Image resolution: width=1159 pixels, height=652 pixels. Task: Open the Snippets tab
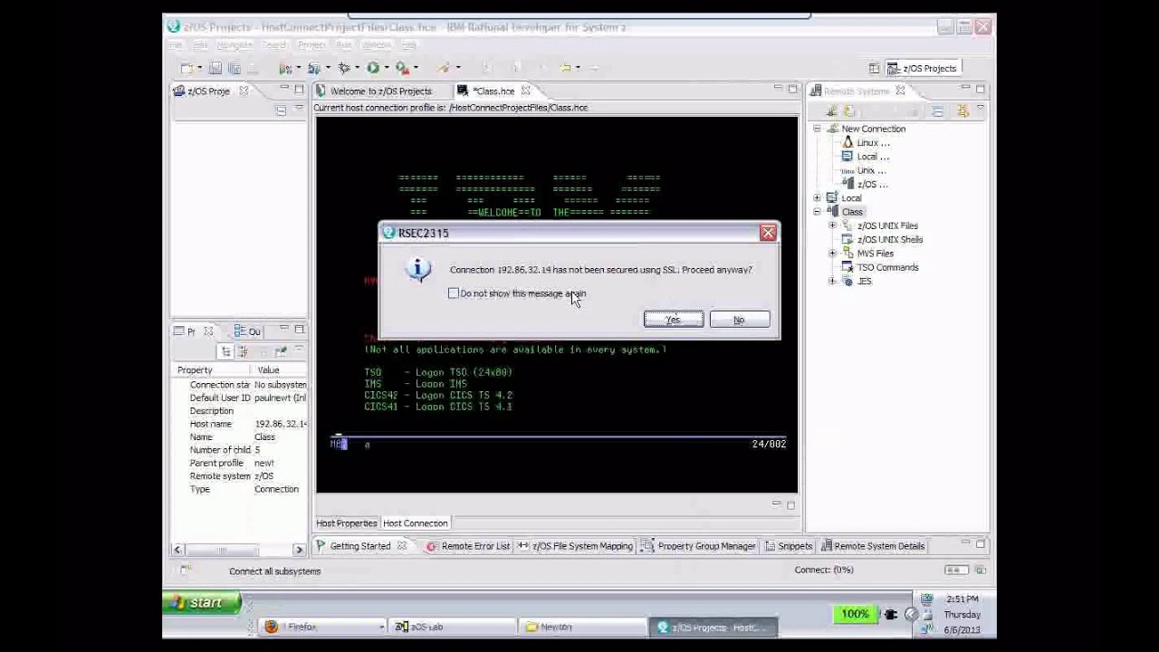(789, 546)
